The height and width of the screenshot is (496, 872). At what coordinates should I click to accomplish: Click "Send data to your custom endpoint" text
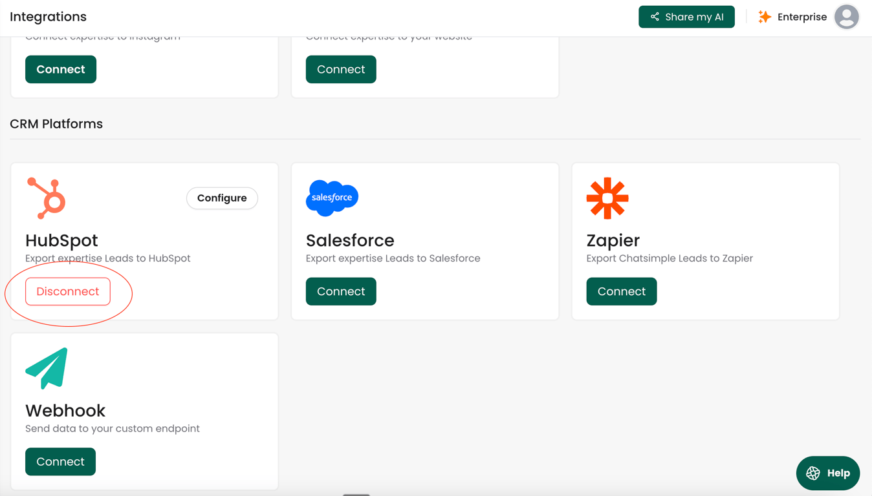pyautogui.click(x=113, y=429)
